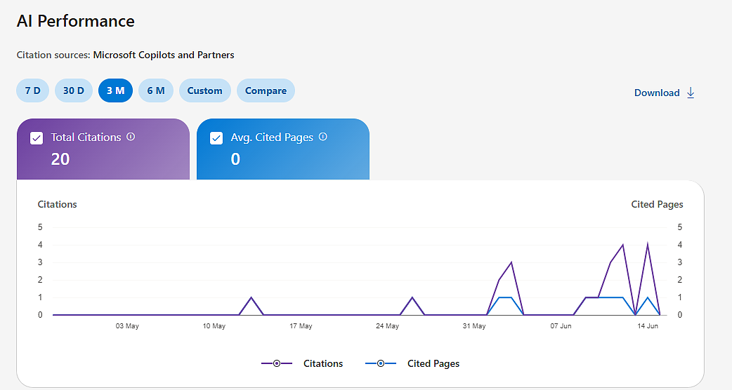Open the Total Citations info icon
The width and height of the screenshot is (732, 390).
click(x=131, y=137)
